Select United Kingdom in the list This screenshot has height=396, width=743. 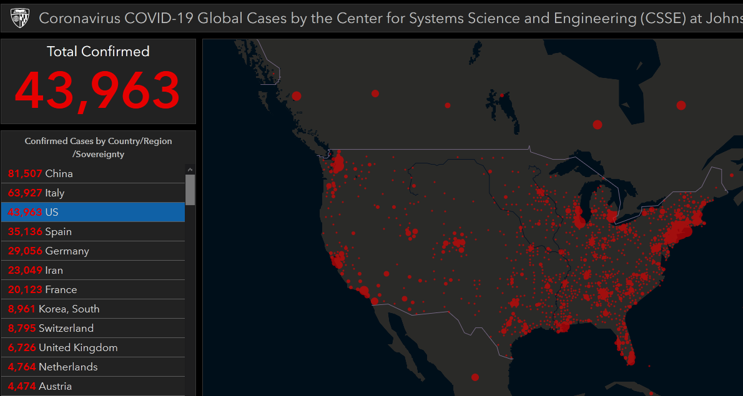93,348
